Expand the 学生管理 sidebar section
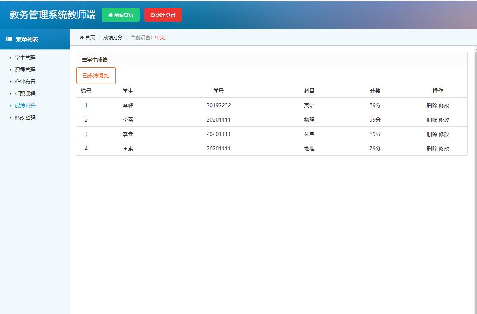The width and height of the screenshot is (477, 314). coord(24,57)
